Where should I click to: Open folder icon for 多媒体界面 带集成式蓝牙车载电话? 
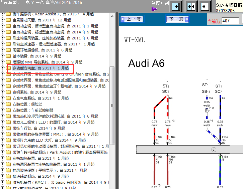pyautogui.click(x=8, y=86)
